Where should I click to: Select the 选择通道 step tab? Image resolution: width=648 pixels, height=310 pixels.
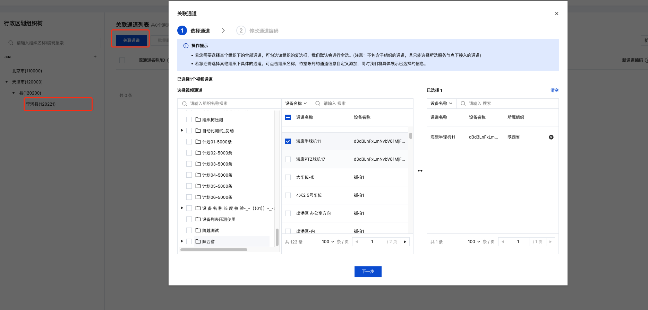pos(194,31)
